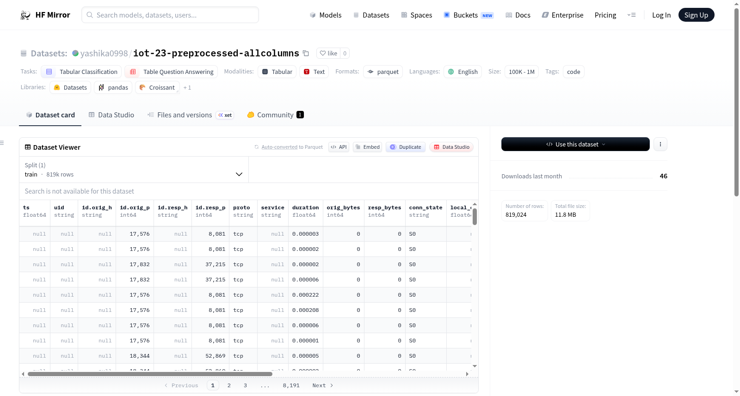Show the +1 additional libraries

click(187, 87)
